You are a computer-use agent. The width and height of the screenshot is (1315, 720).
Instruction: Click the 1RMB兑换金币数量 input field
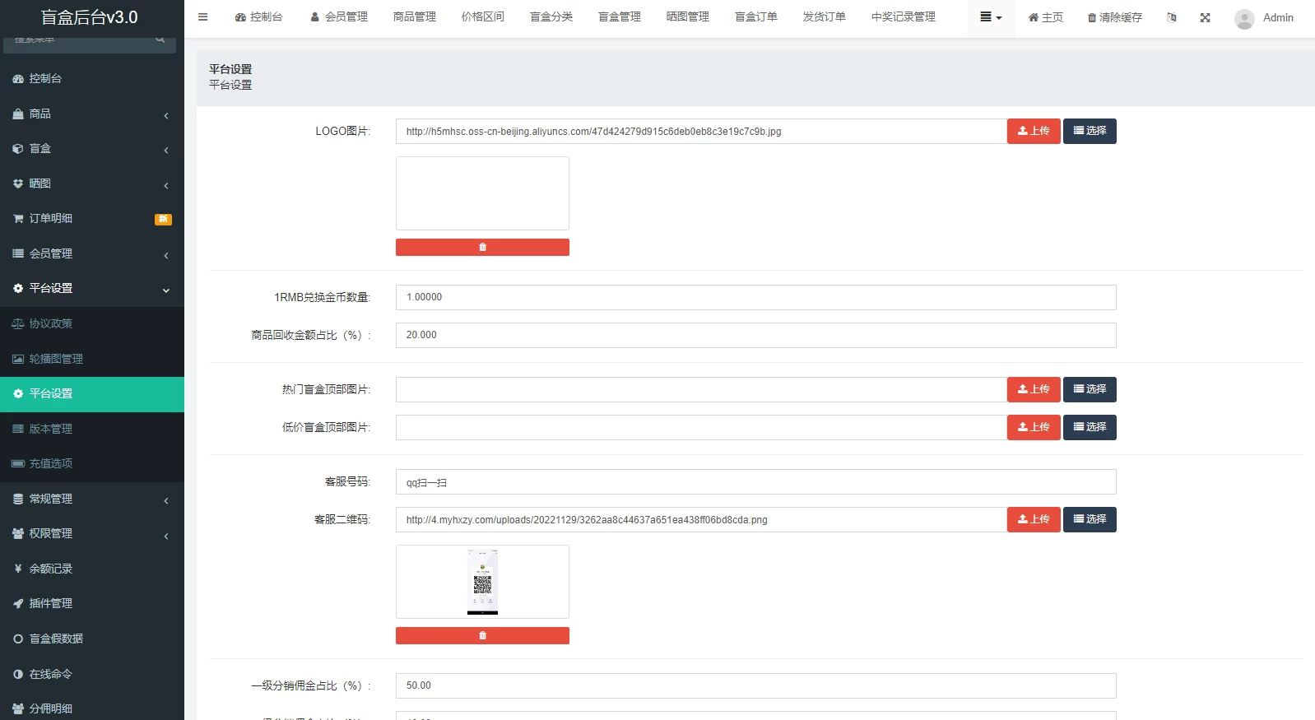coord(755,297)
